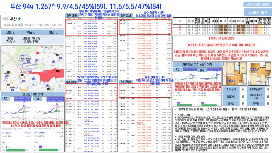Click the 저점대비 고점 상승 여력 header
272x153 pixels.
point(197,65)
